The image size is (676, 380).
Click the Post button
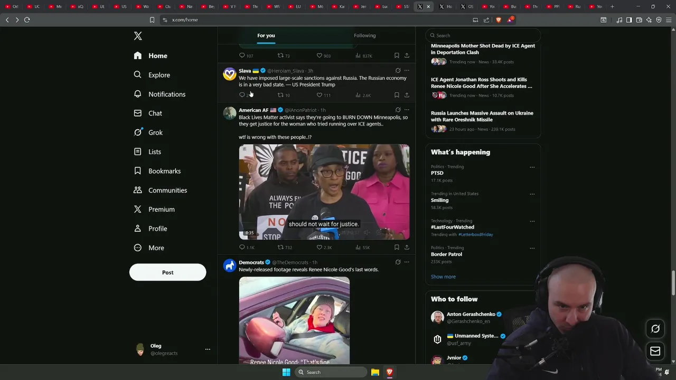coord(167,272)
